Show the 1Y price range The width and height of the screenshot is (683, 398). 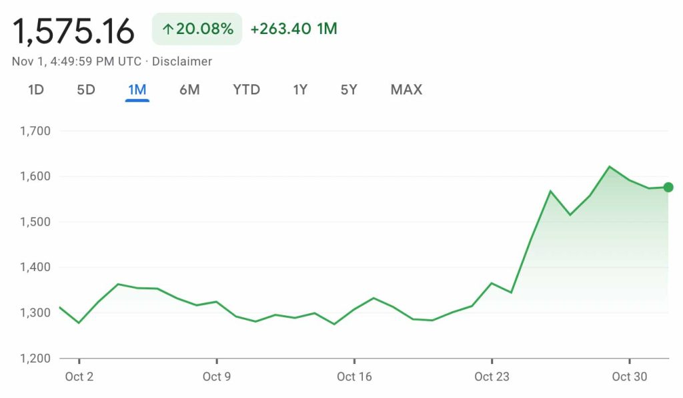tap(300, 89)
